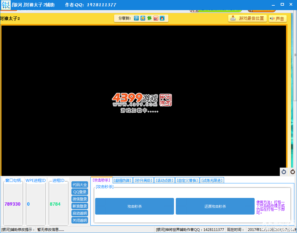Close the 封神太子2辅助 window
The width and height of the screenshot is (297, 233).
coord(291,4)
